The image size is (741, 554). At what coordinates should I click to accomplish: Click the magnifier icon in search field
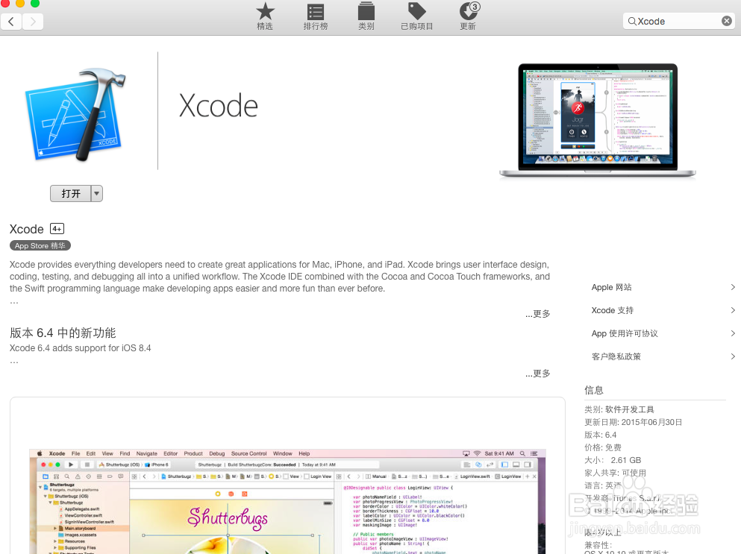point(632,22)
